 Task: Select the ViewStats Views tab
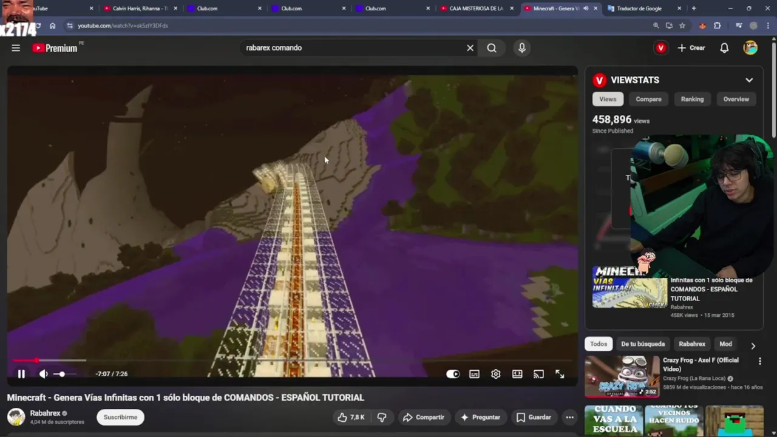click(608, 99)
